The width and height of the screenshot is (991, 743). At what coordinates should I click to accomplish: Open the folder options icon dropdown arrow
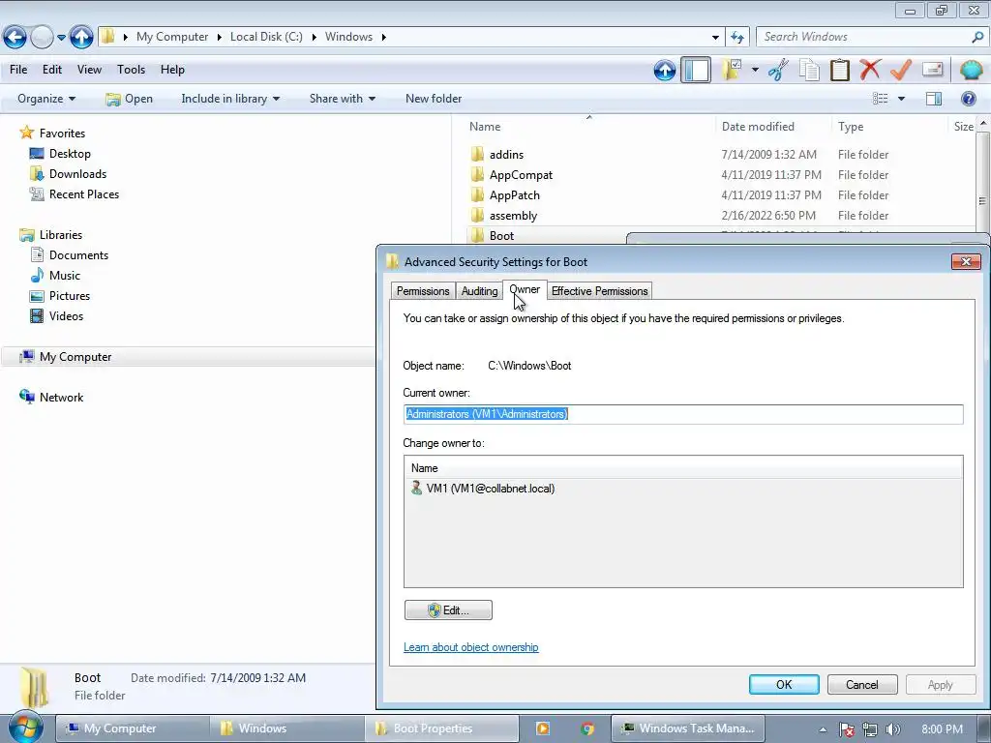755,70
